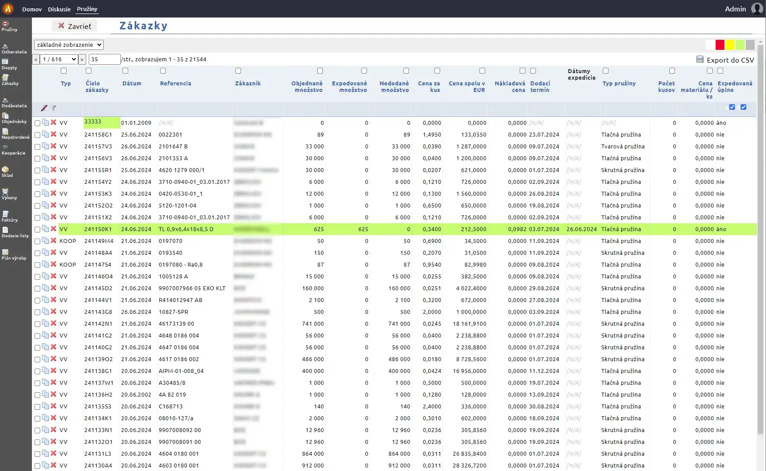
Task: Copy order 241138G1 with its copy icon
Action: click(x=45, y=371)
